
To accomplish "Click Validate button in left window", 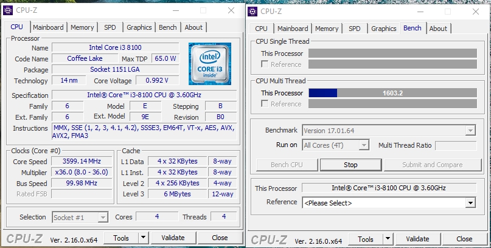I will click(x=173, y=238).
